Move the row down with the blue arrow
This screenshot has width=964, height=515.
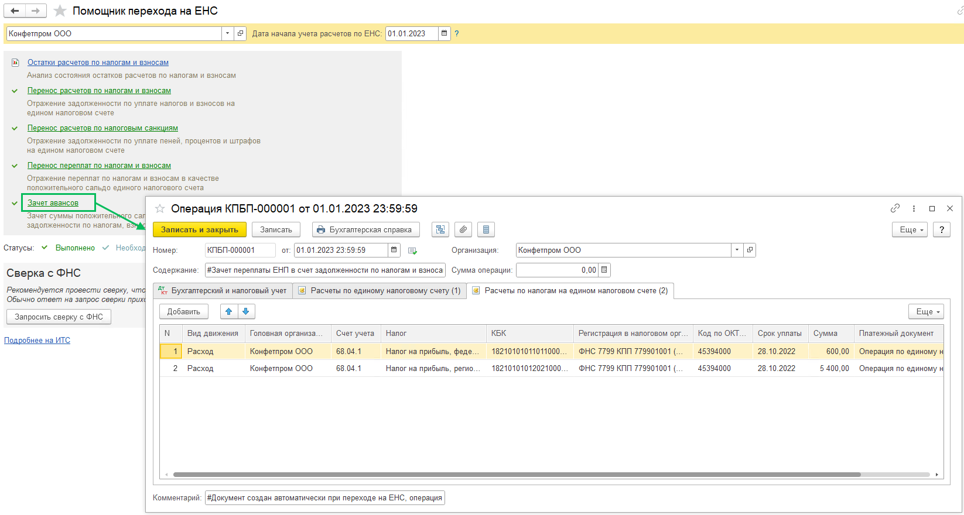pos(246,311)
